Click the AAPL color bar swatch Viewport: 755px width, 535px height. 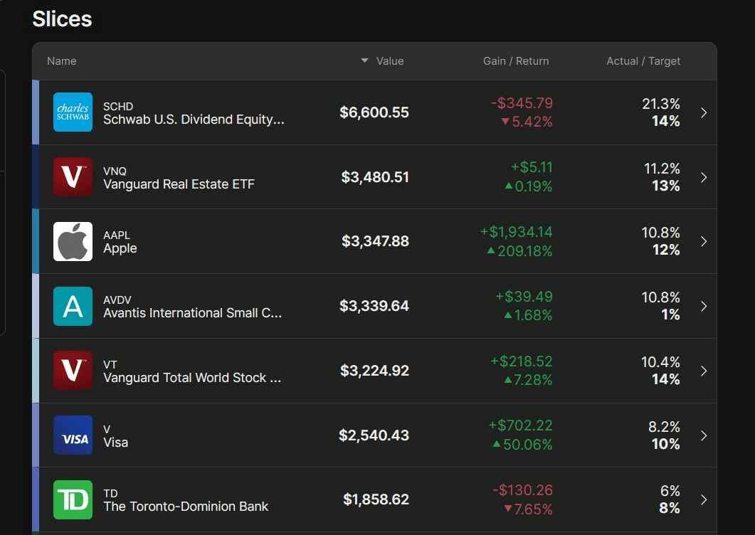click(36, 241)
